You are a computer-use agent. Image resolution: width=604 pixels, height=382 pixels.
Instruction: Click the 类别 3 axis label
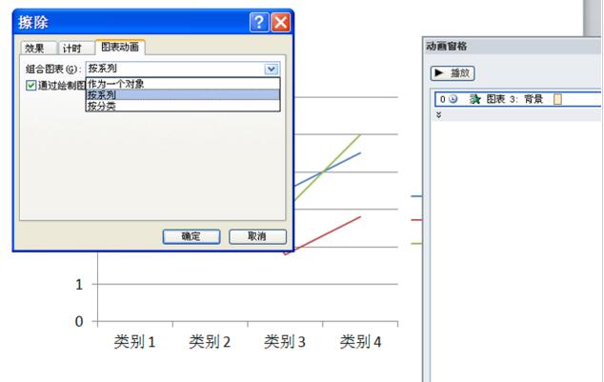pos(285,342)
